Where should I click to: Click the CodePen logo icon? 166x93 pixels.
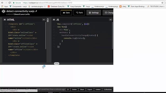click(x=3, y=11)
